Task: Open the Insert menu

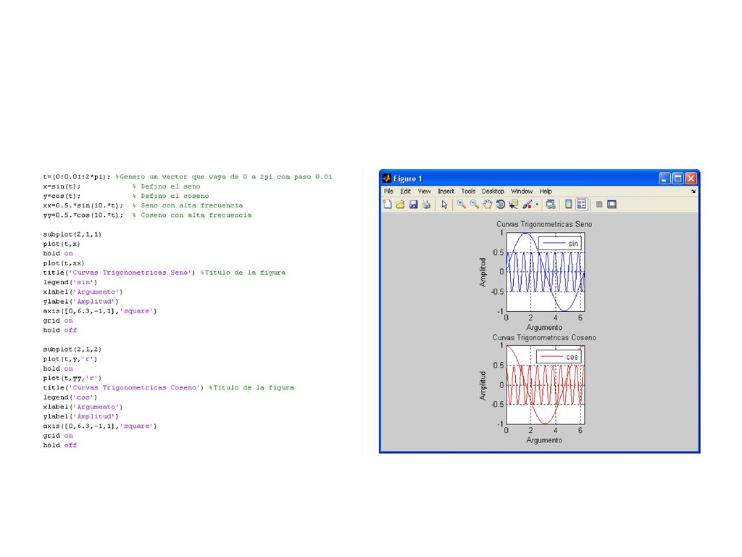Action: coord(446,191)
